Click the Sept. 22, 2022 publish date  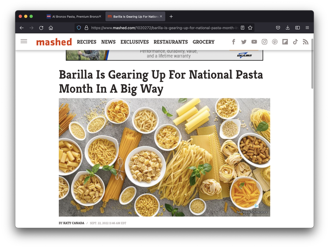108,223
